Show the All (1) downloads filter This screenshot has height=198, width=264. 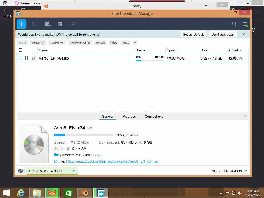(22, 43)
